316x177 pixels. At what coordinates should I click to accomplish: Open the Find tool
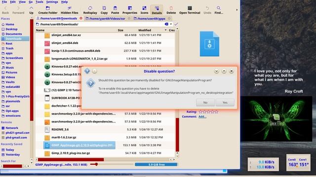point(219,10)
